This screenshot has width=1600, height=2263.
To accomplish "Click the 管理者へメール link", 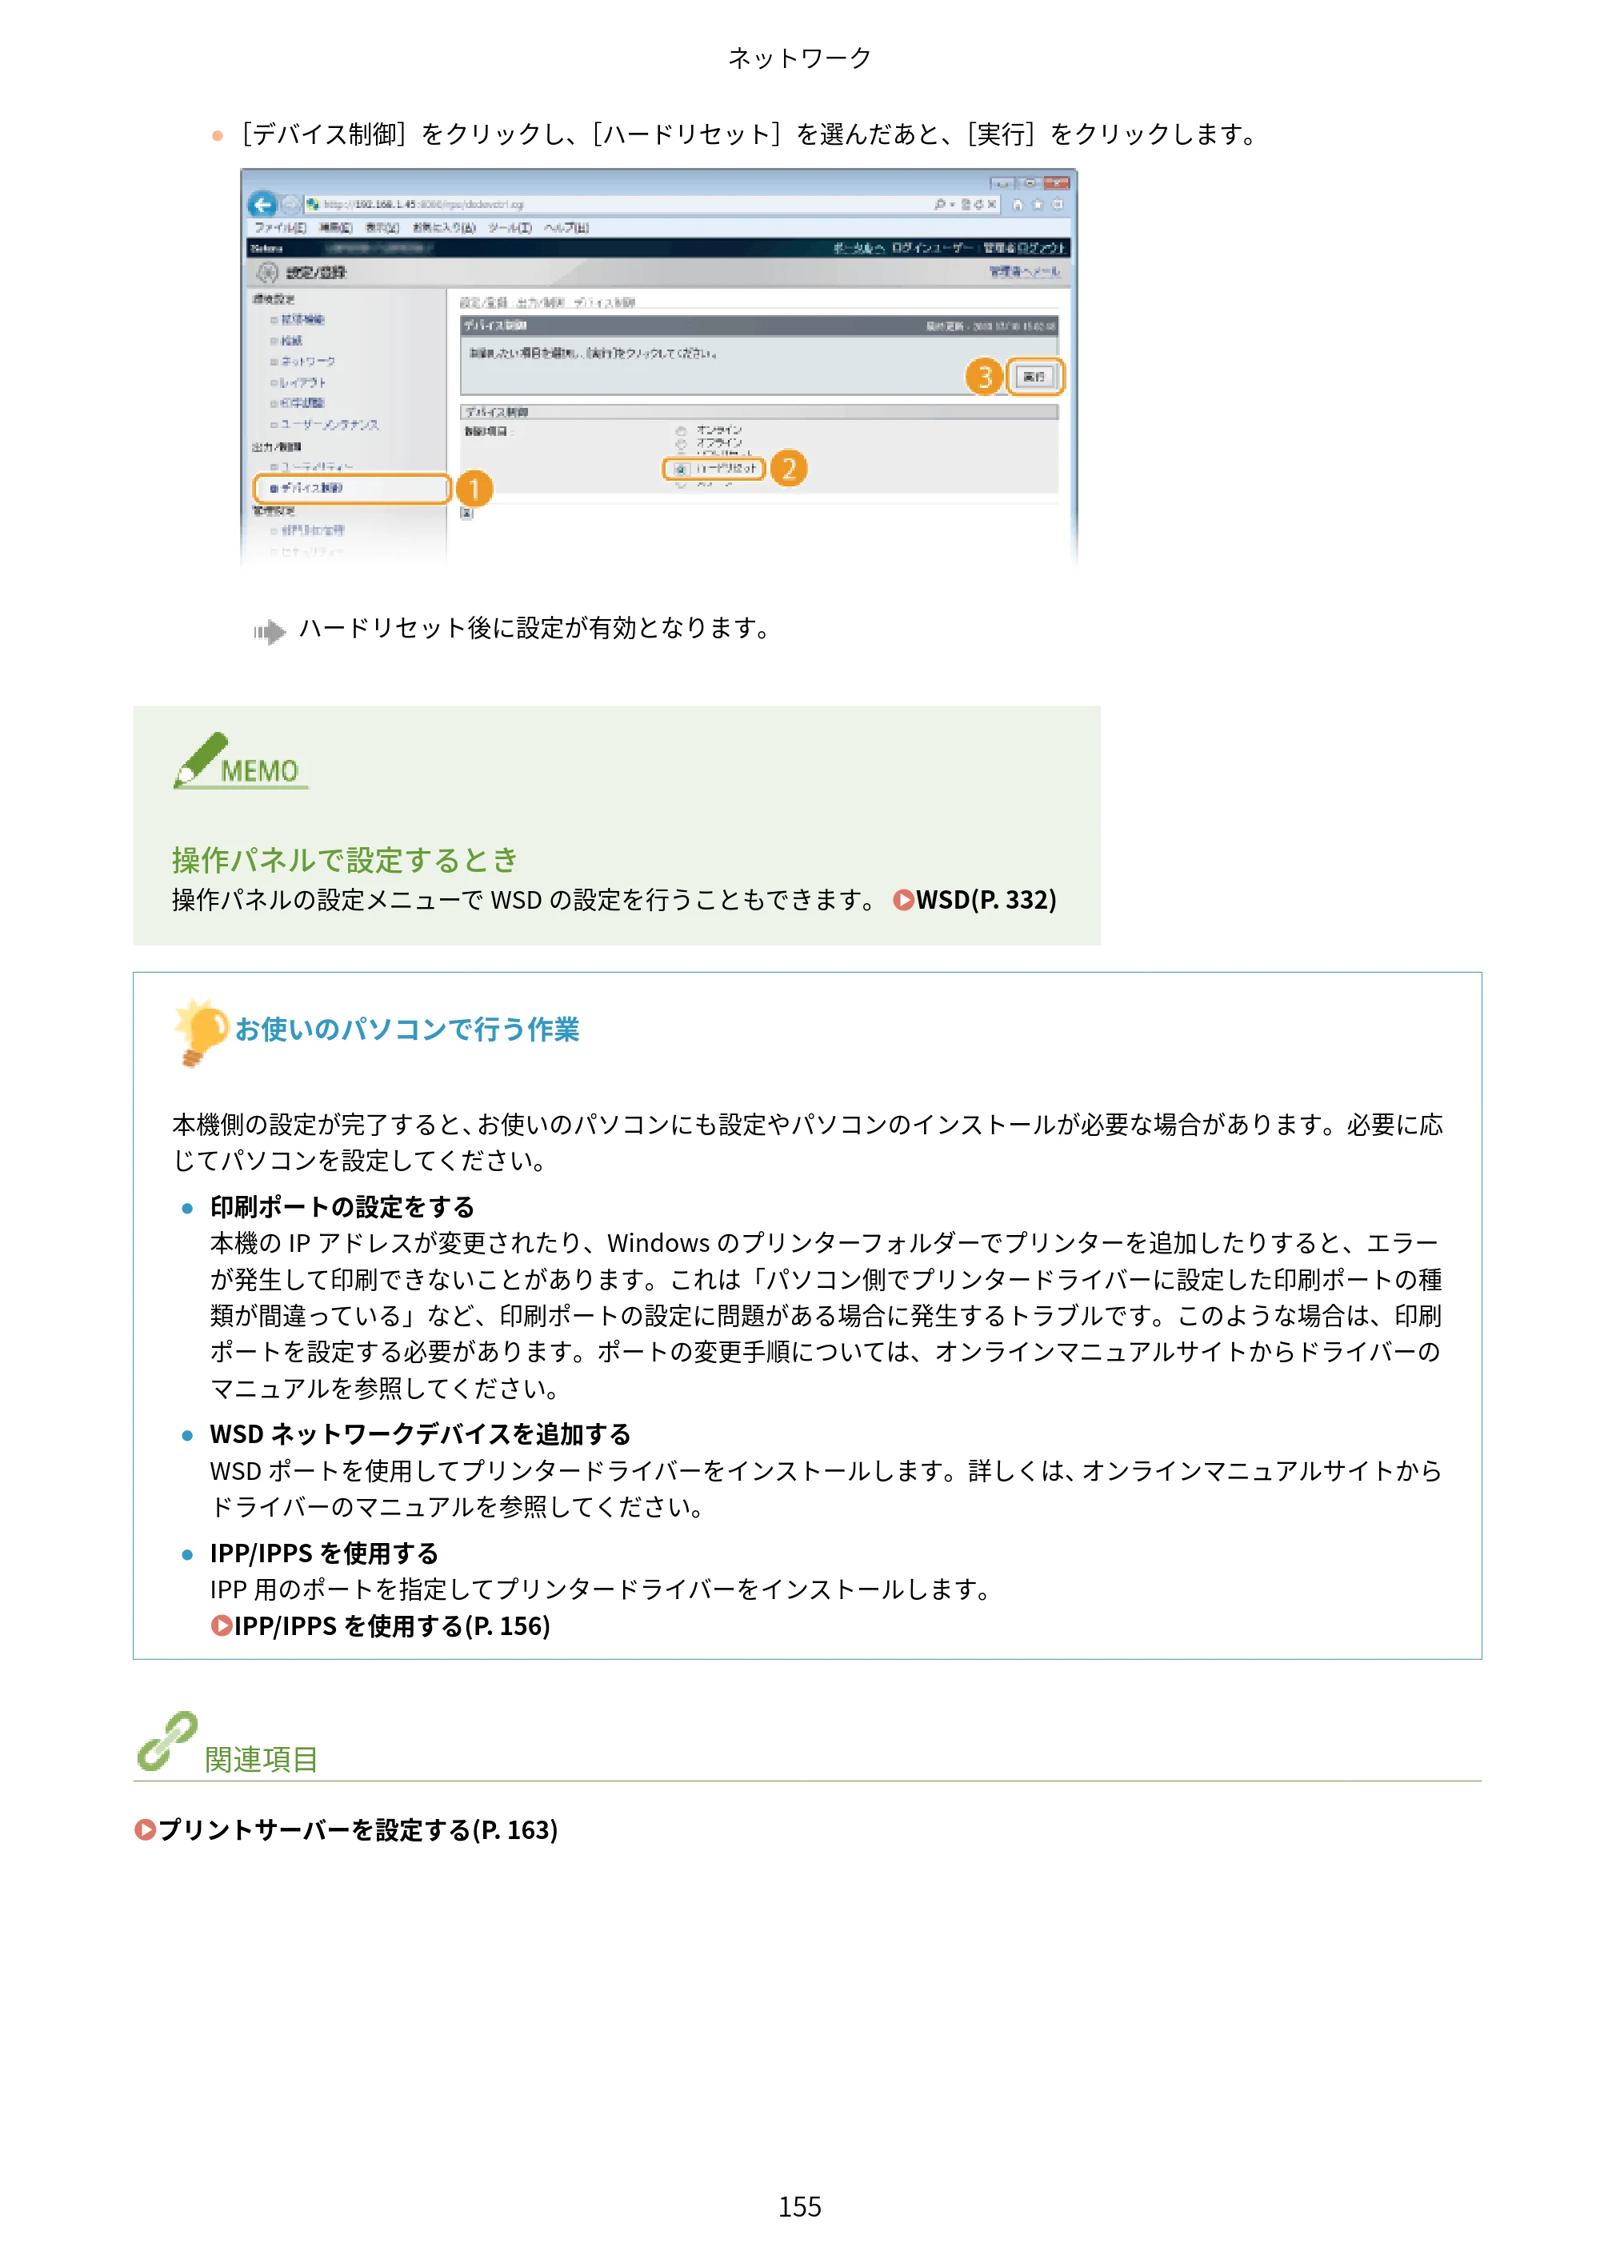I will [1026, 271].
